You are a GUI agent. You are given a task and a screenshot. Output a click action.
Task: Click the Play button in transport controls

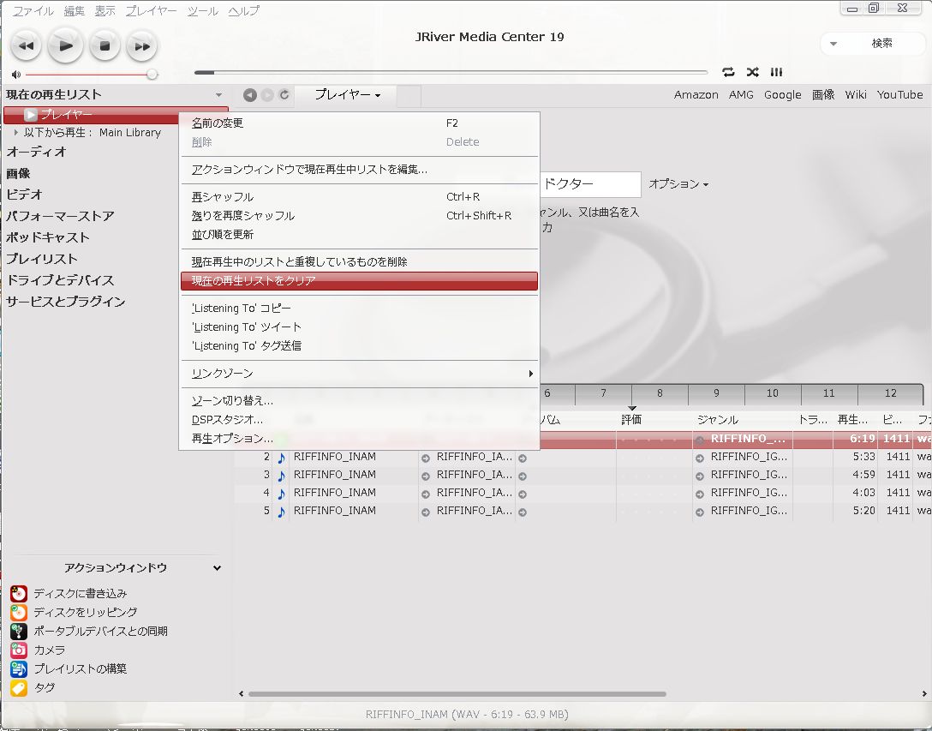pos(66,45)
